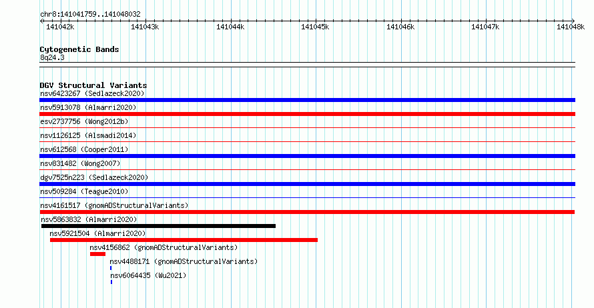Viewport: 594px width, 308px height.
Task: Open nsv4488171 (gnomADStructuralVariants) label
Action: [184, 261]
